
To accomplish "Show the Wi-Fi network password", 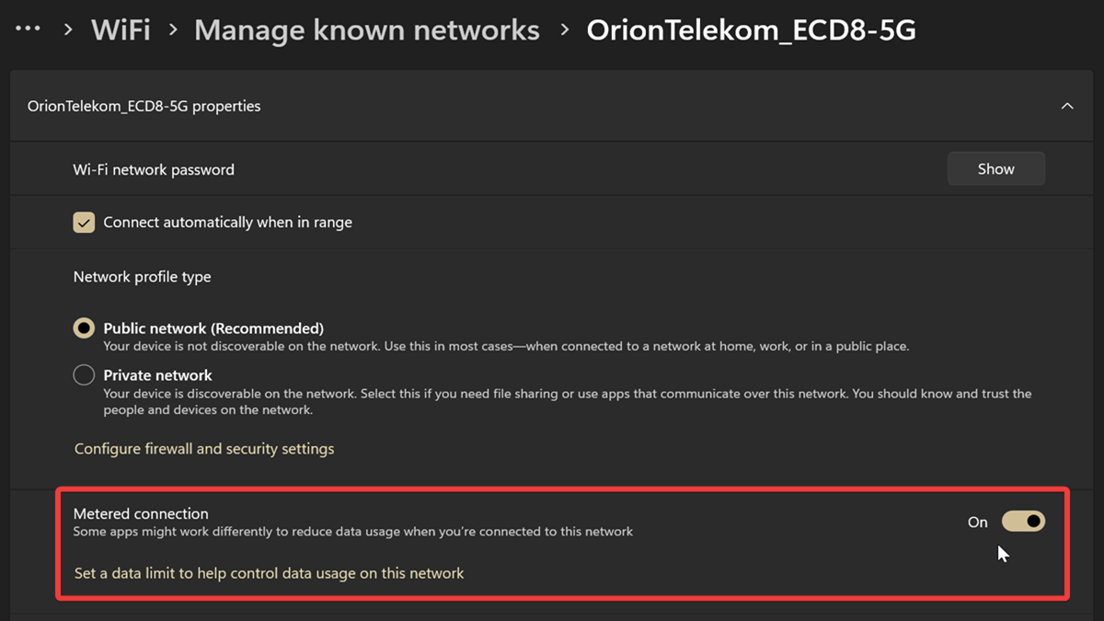I will (x=995, y=169).
